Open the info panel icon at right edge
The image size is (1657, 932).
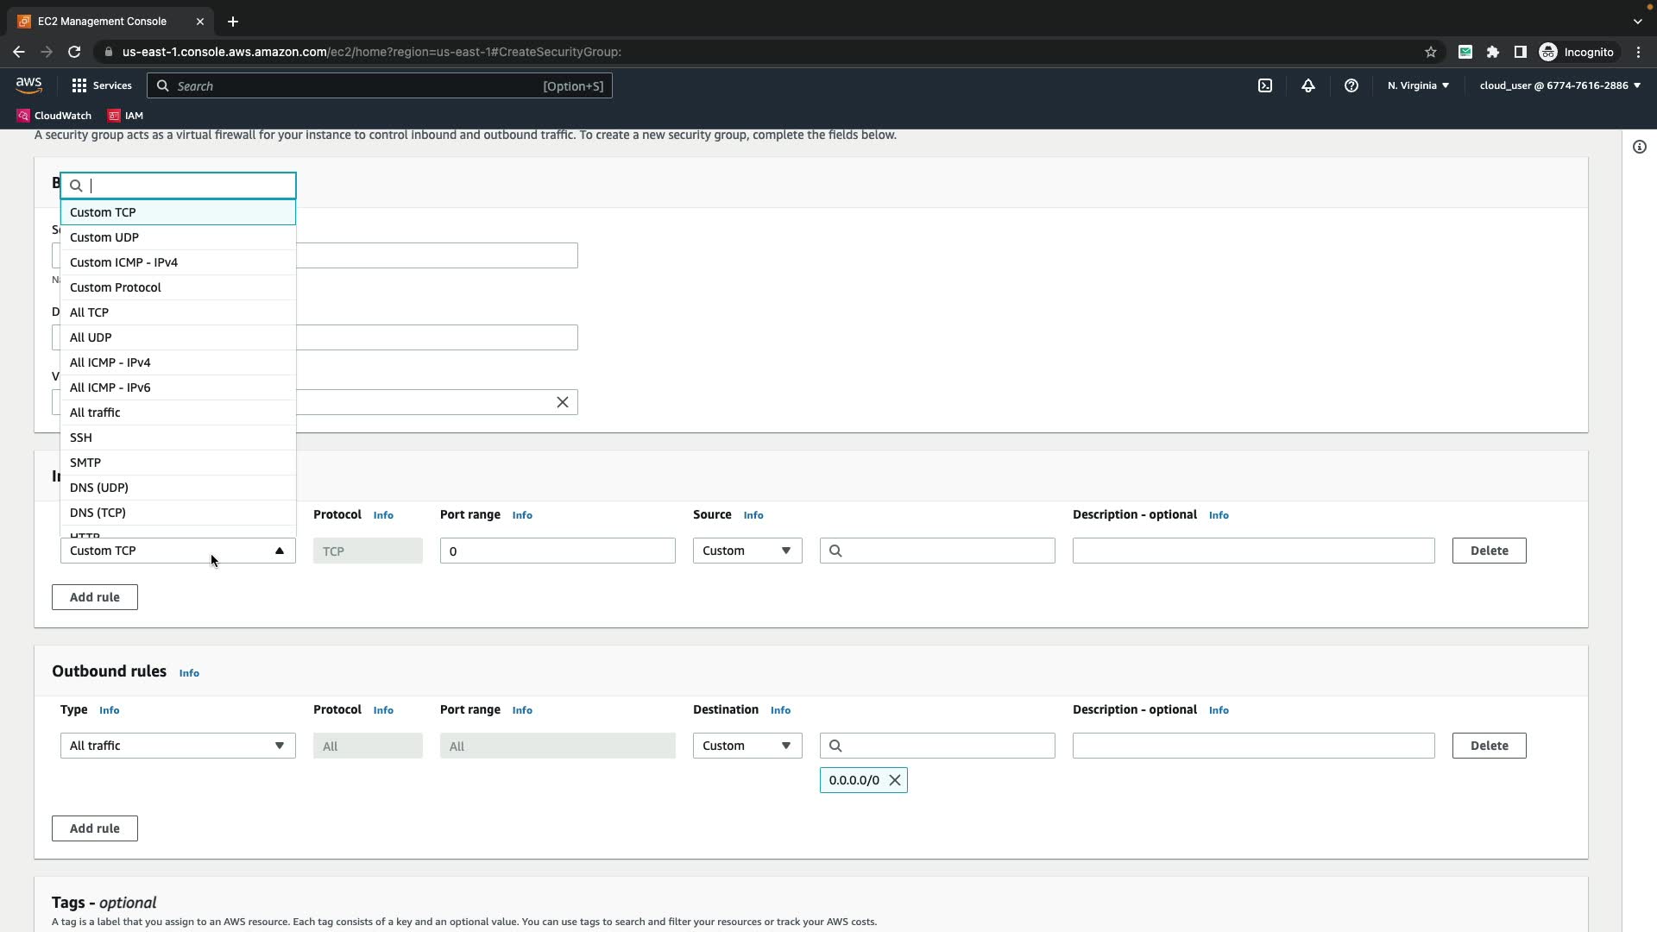point(1639,147)
